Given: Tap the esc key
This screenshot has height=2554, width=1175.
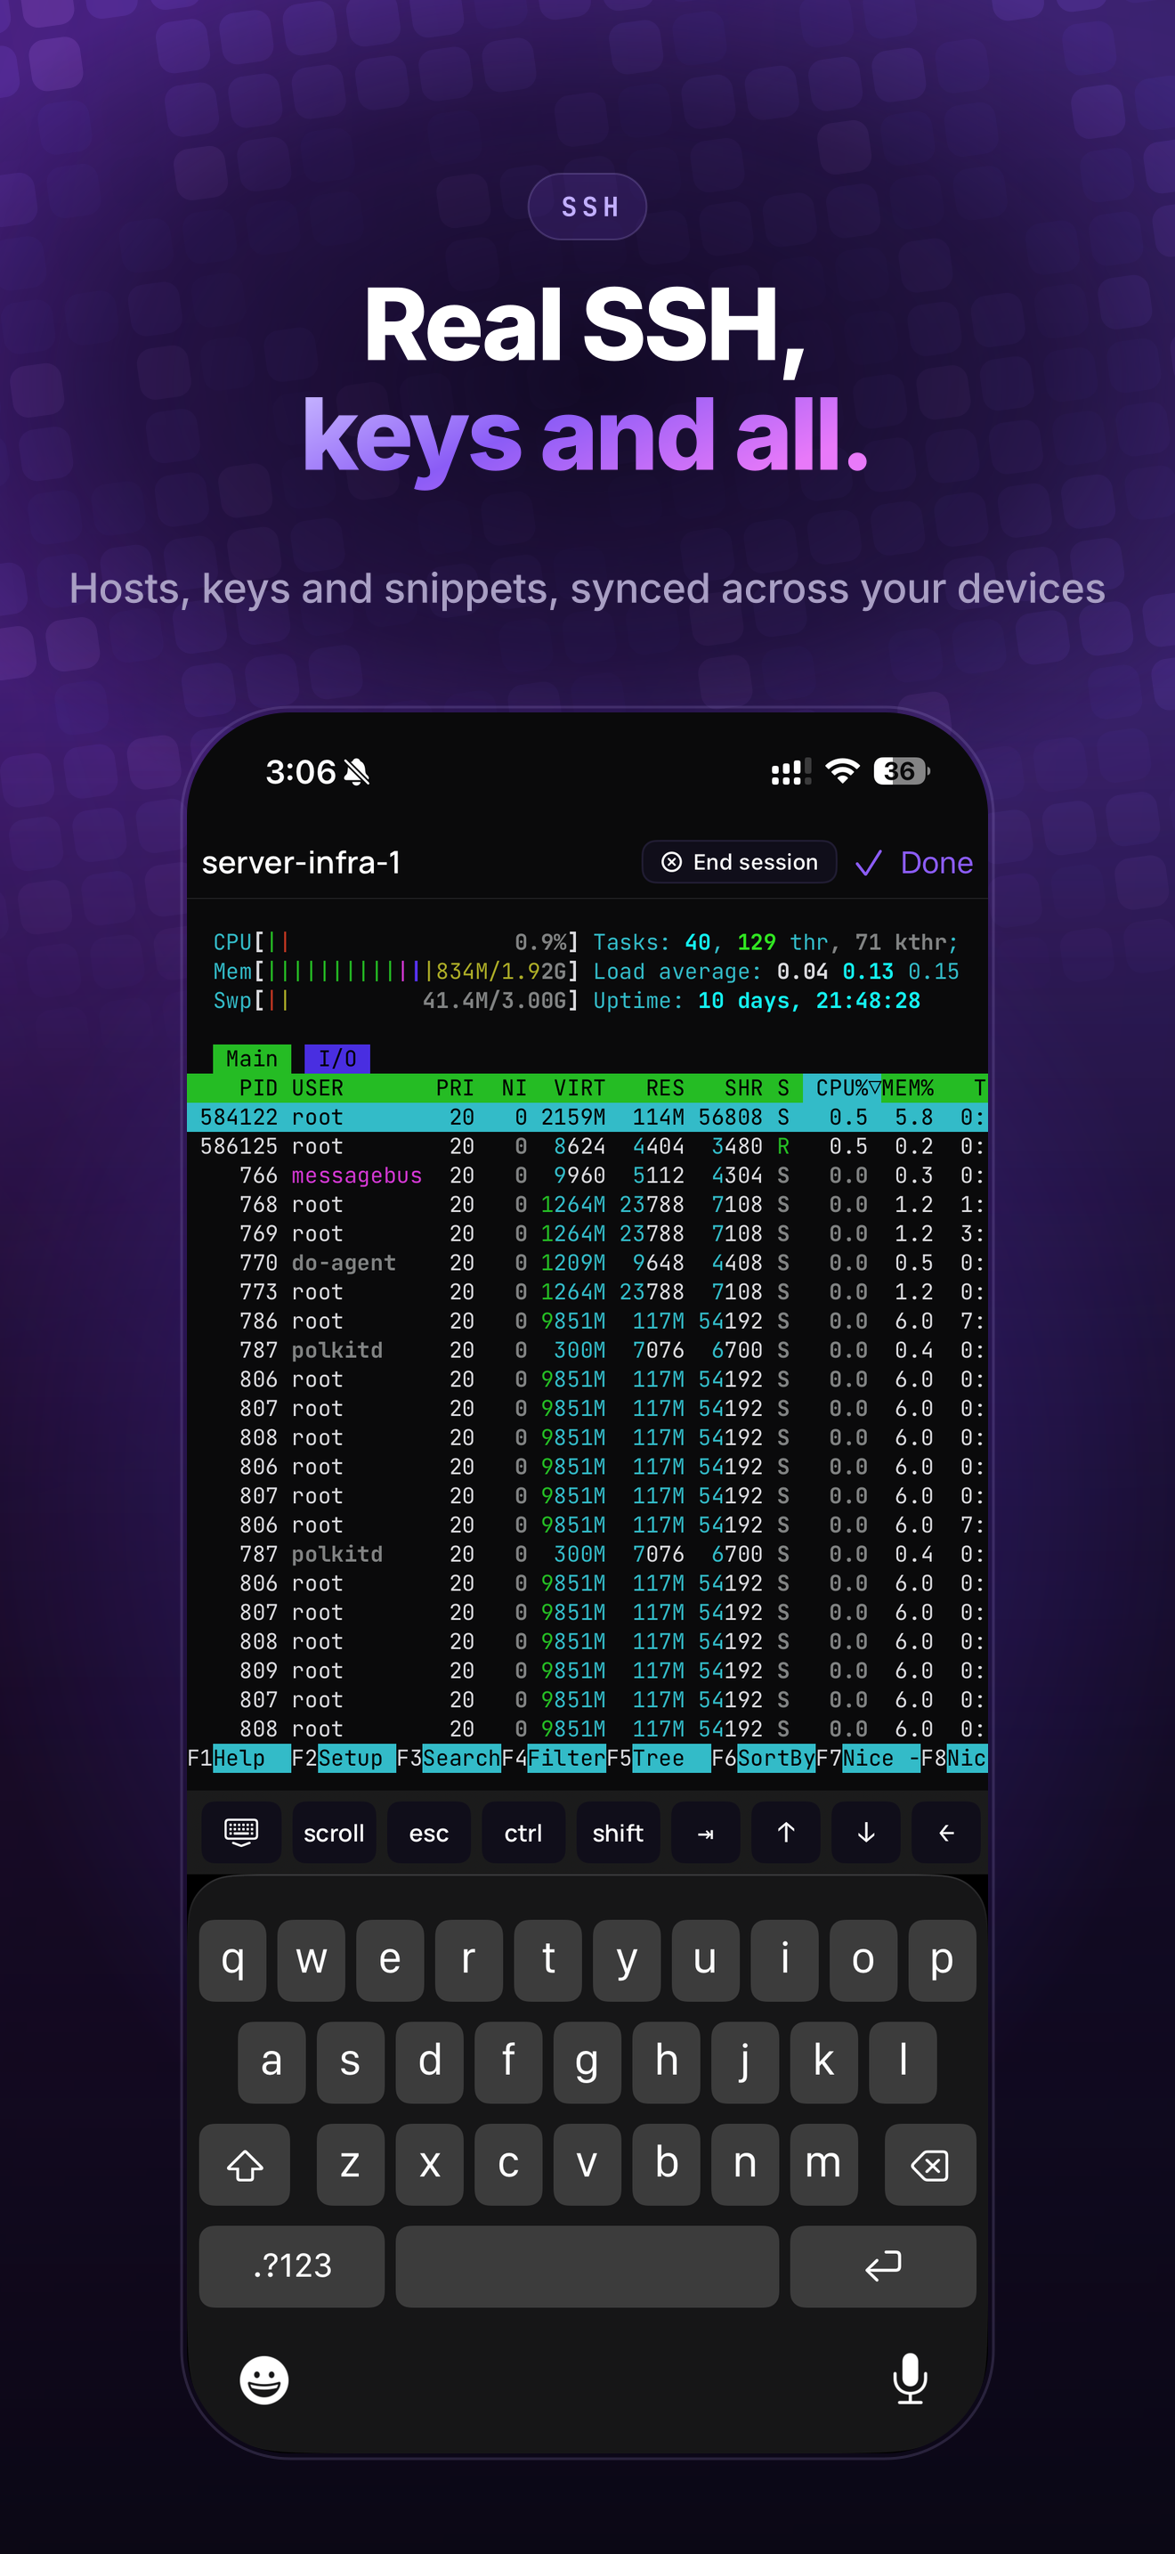Looking at the screenshot, I should pyautogui.click(x=429, y=1832).
